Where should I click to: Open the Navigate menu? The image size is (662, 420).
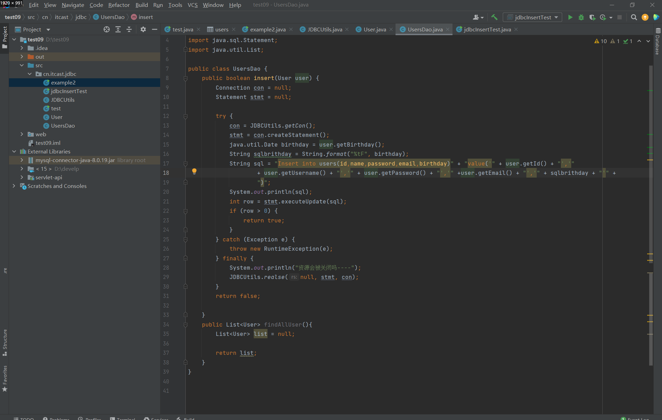[x=73, y=5]
